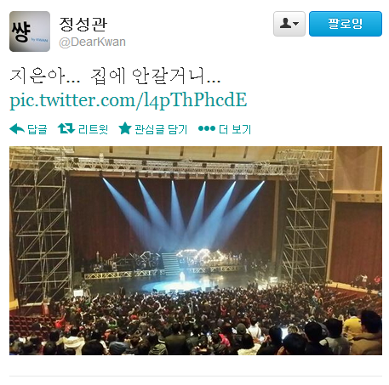Open the 쌷 profile avatar
The height and width of the screenshot is (385, 389).
point(30,31)
